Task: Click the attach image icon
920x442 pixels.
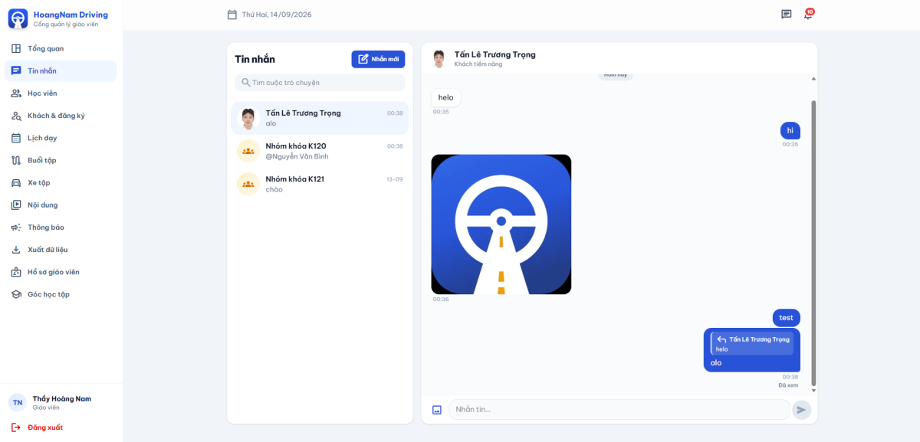Action: click(x=437, y=410)
